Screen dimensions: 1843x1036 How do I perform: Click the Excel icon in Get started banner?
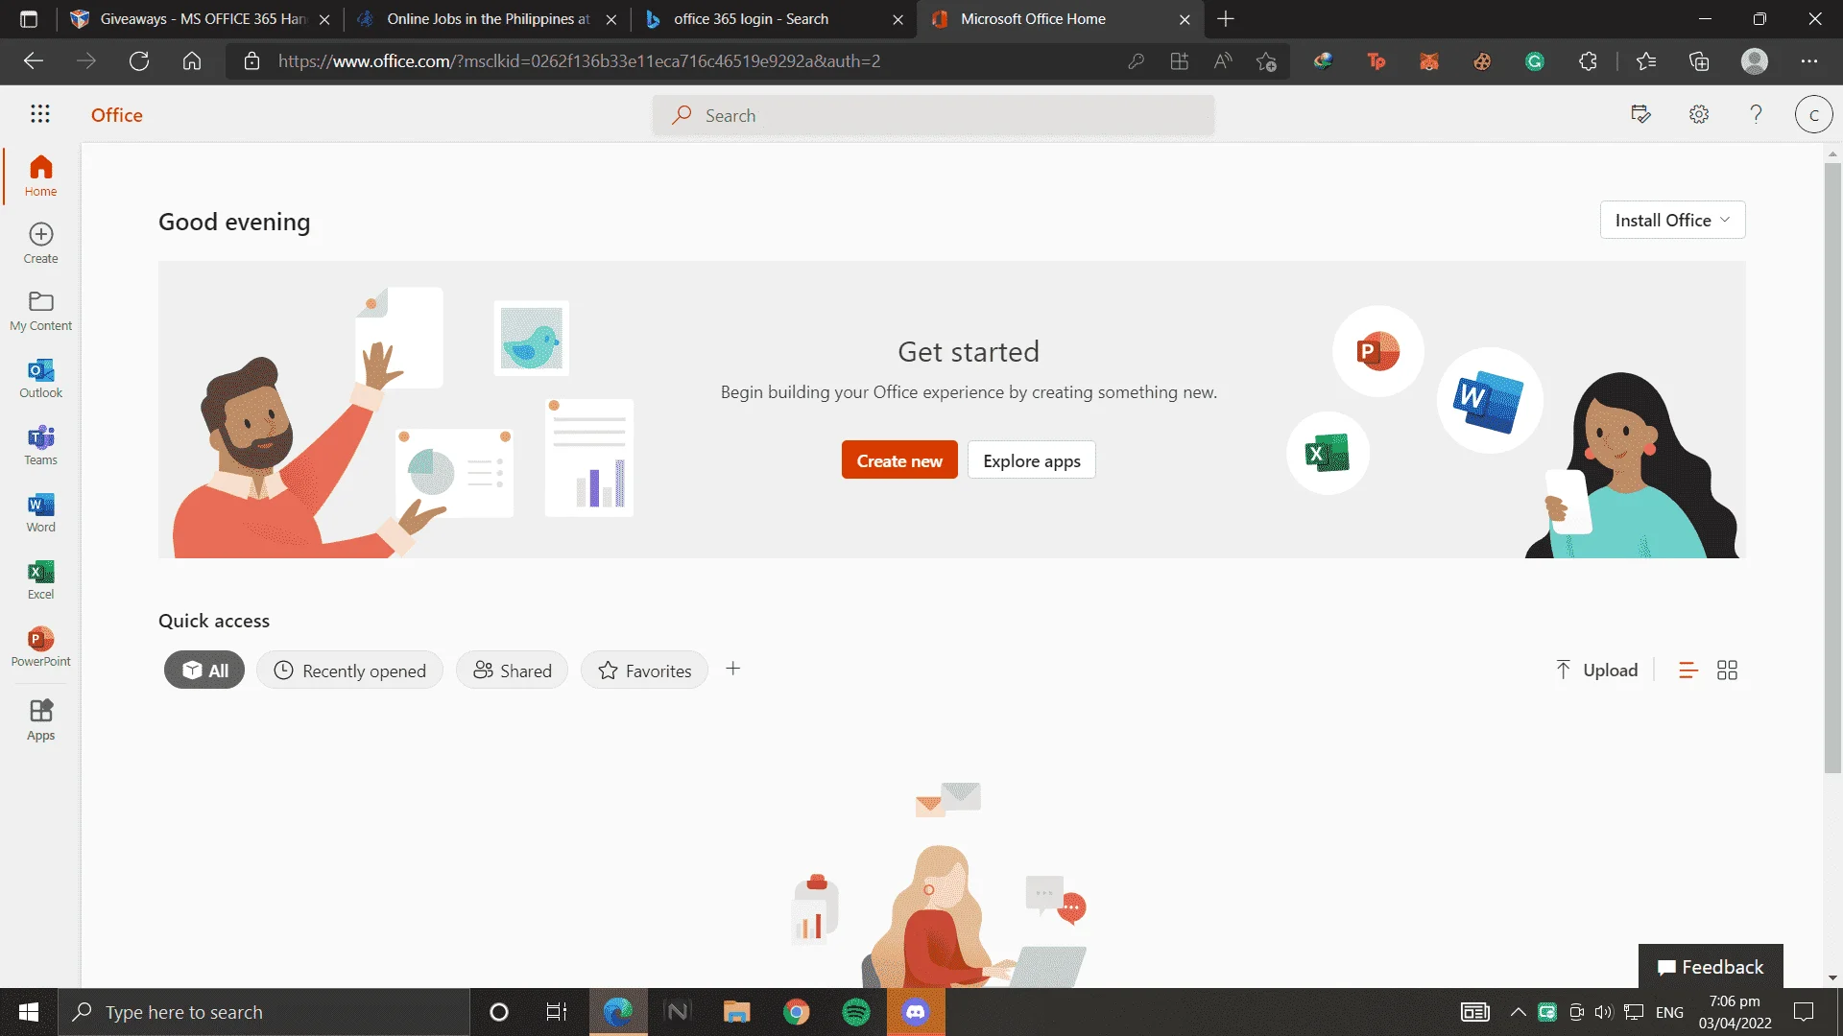(1328, 453)
